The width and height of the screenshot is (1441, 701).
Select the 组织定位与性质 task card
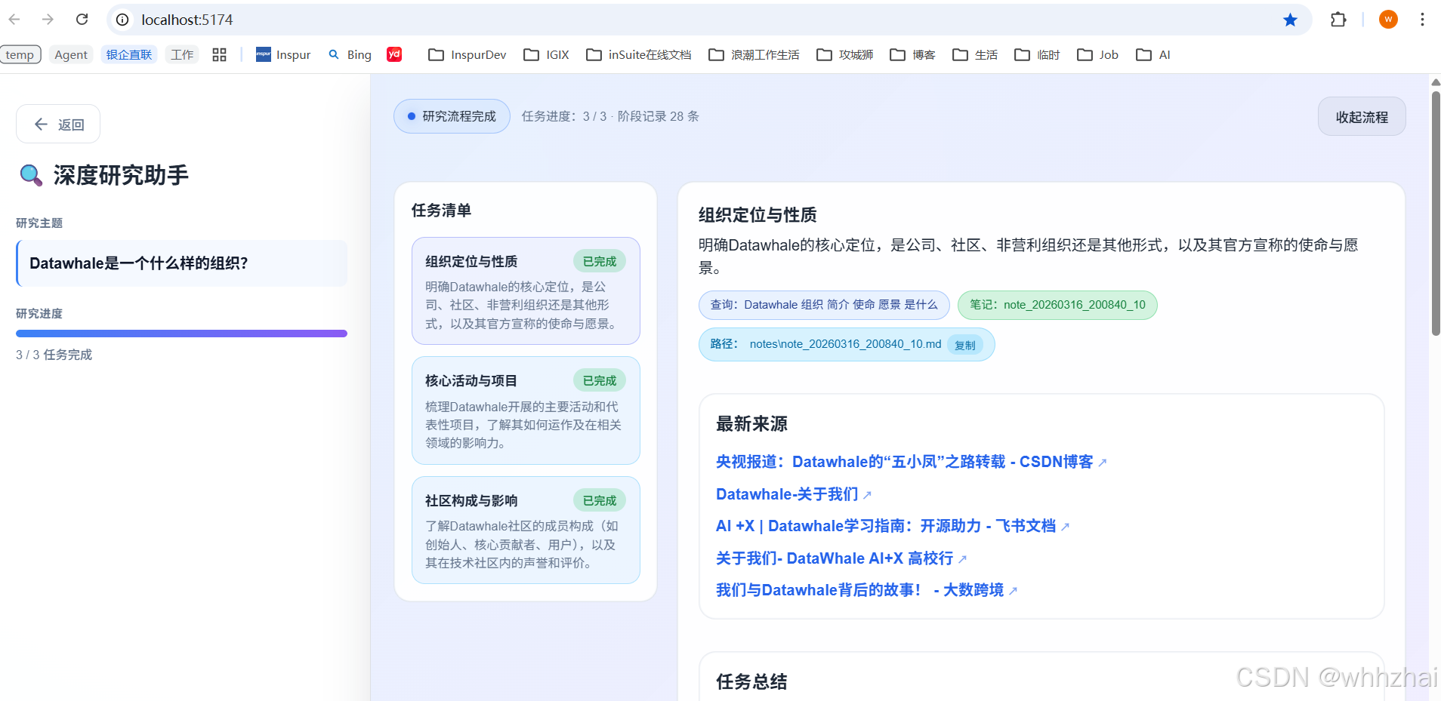(526, 291)
